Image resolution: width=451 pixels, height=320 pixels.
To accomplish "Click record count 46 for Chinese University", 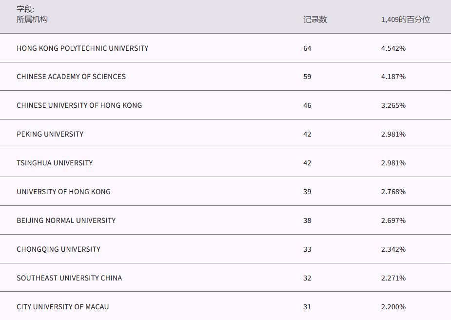I will (x=307, y=105).
